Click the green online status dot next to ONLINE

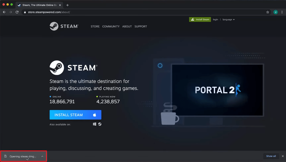pos(51,96)
